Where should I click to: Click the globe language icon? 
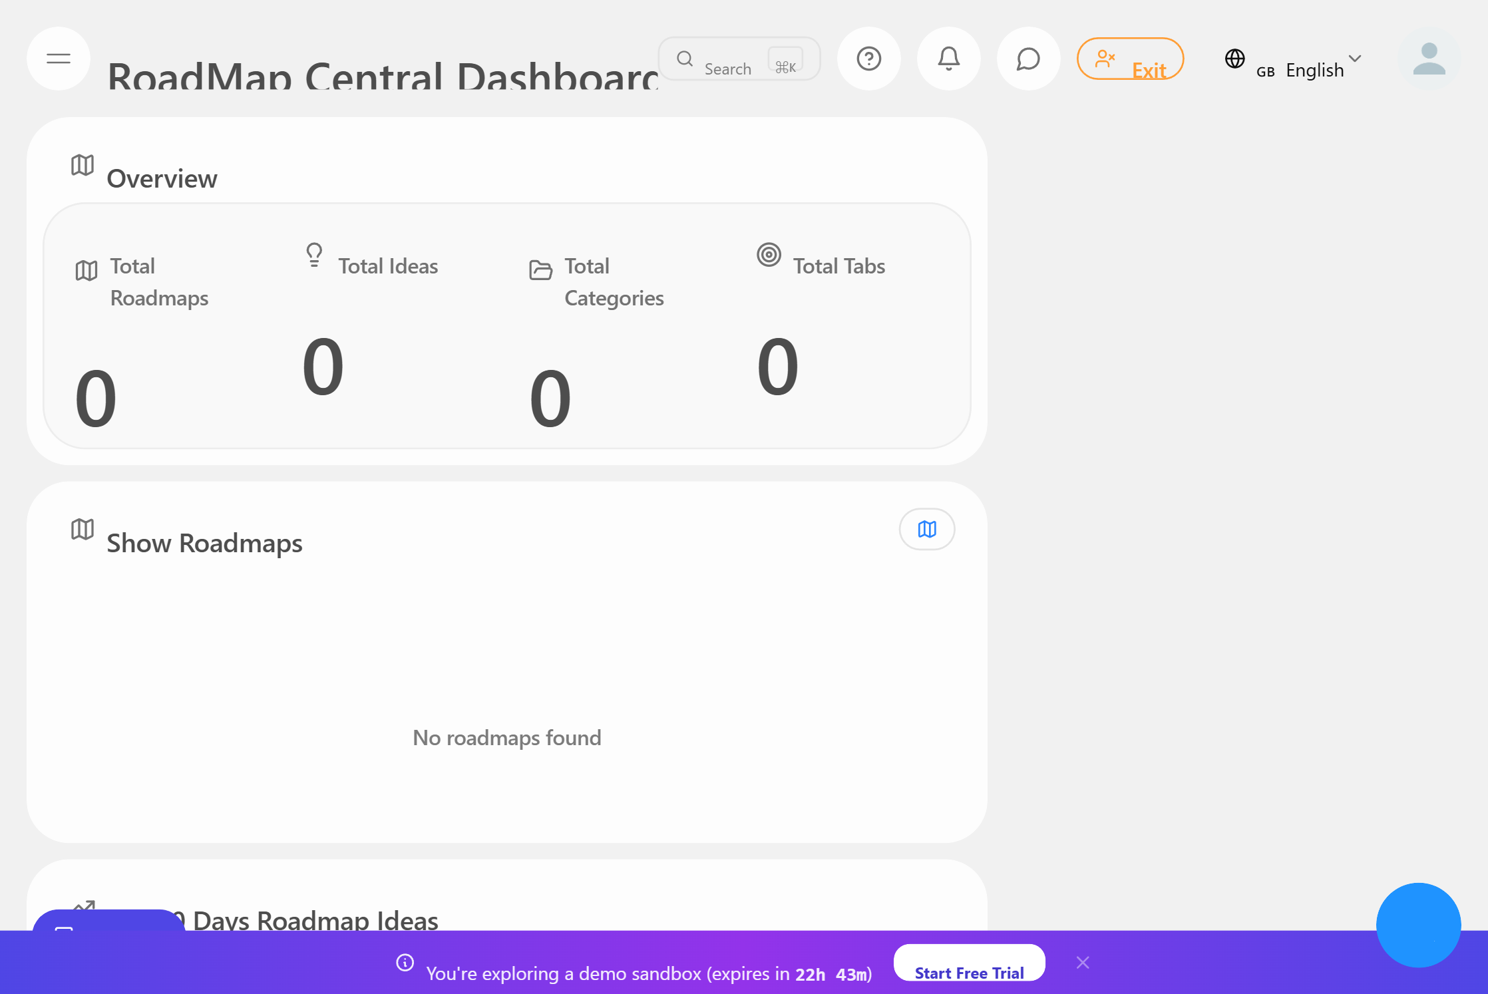(1235, 59)
